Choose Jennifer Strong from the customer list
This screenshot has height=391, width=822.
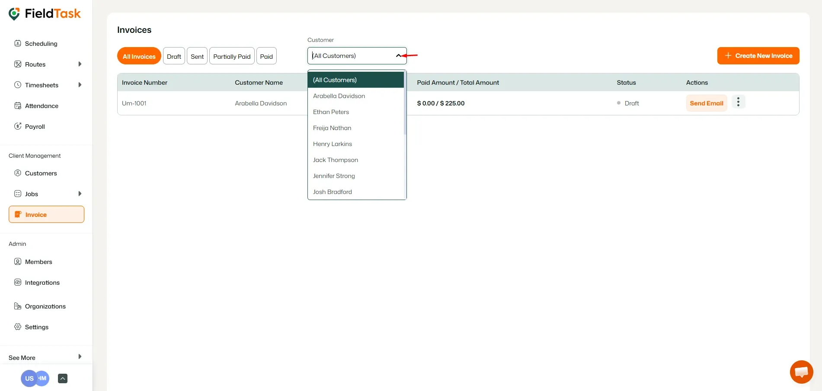pos(356,176)
